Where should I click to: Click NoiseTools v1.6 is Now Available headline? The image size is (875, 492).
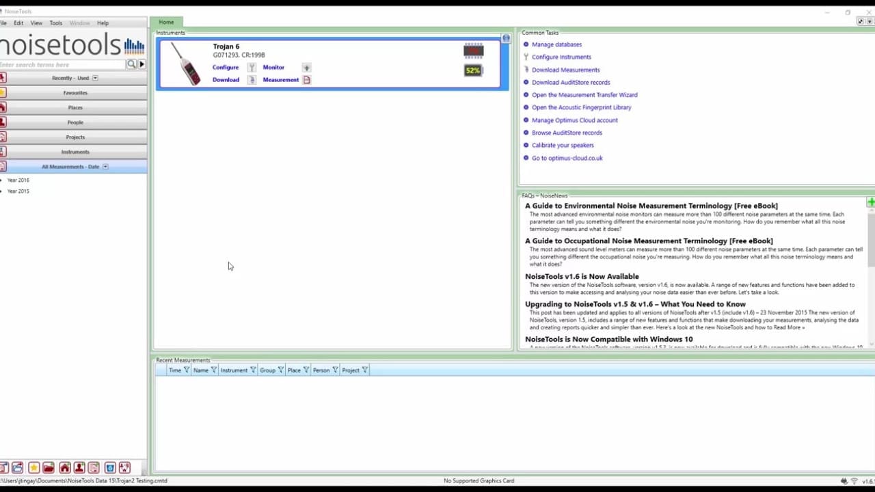point(582,277)
